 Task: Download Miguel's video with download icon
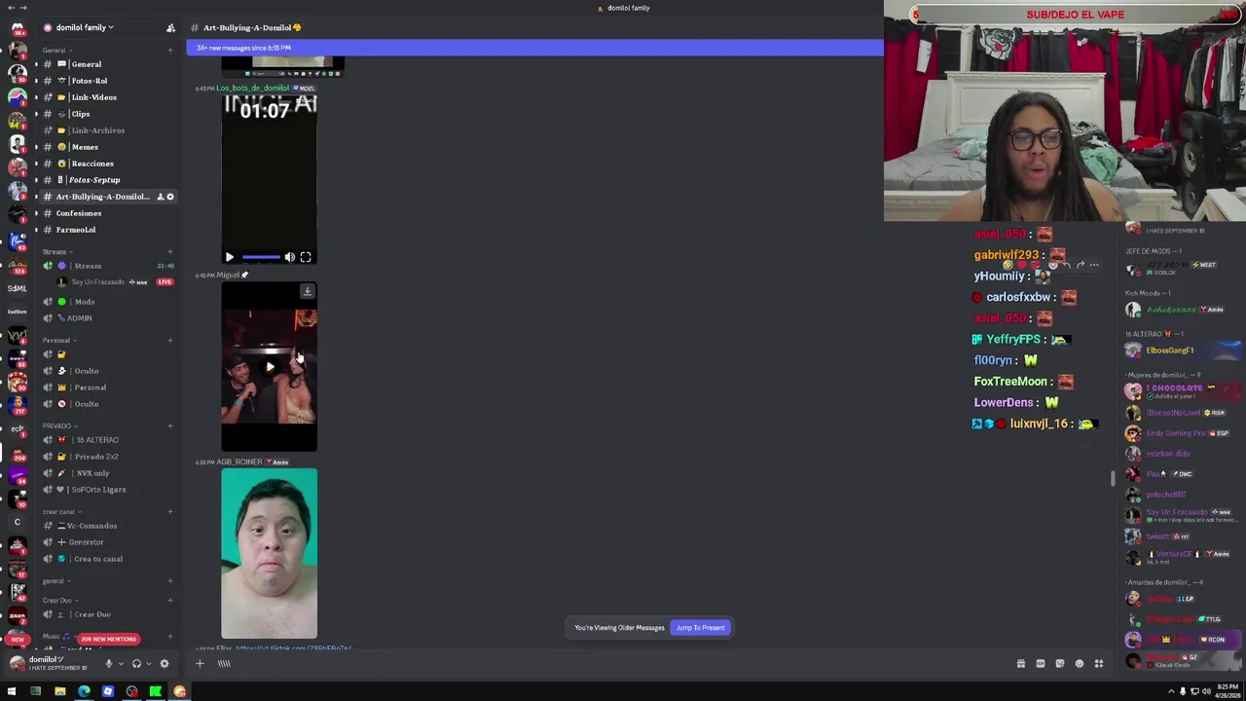click(x=307, y=290)
